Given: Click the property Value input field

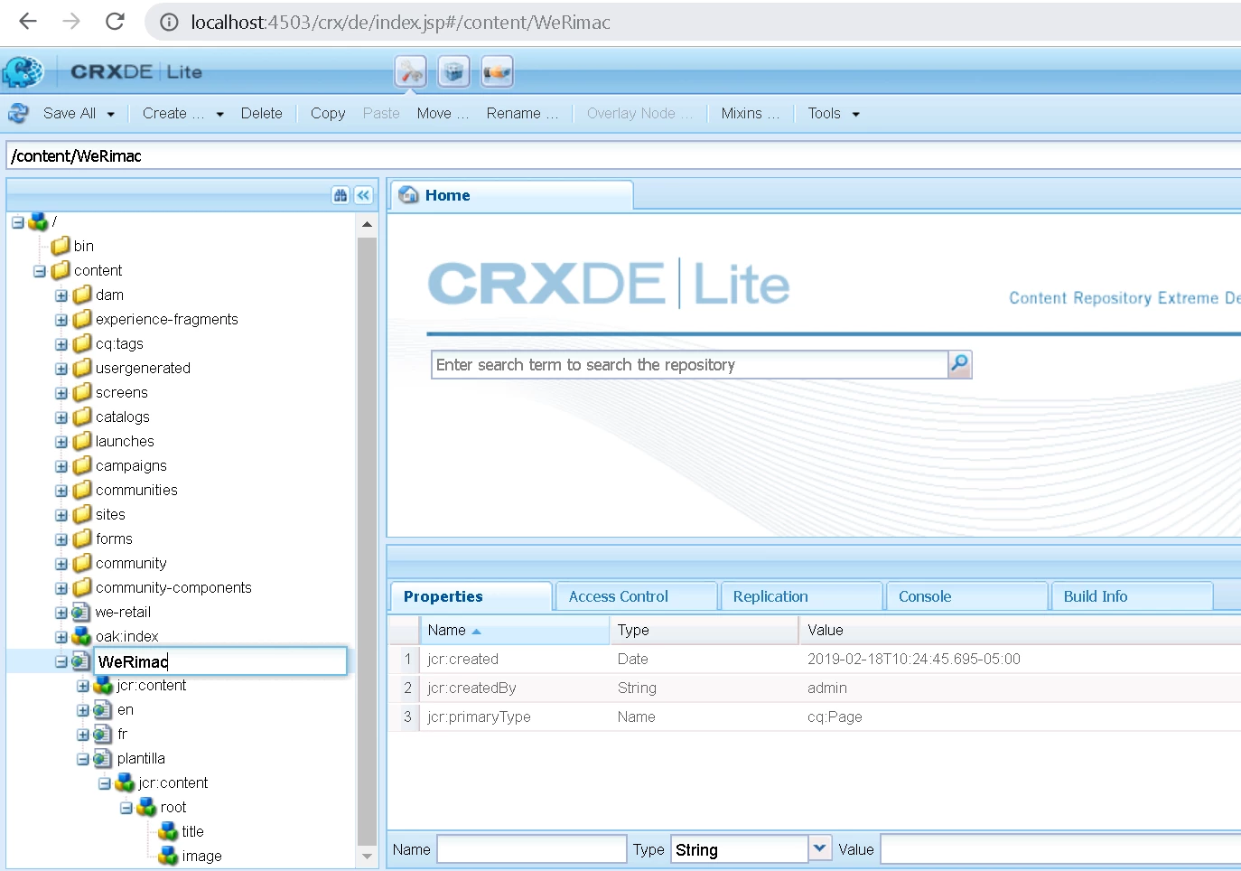Looking at the screenshot, I should pyautogui.click(x=1060, y=849).
